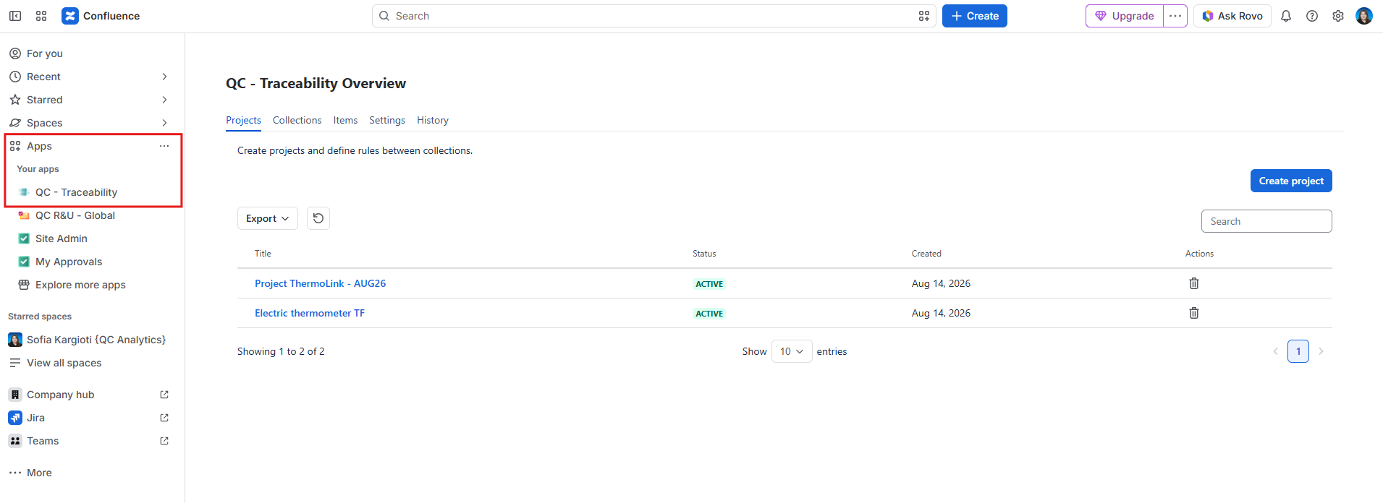Delete Electric thermometer TF via trash icon
The width and height of the screenshot is (1383, 503).
pos(1194,313)
